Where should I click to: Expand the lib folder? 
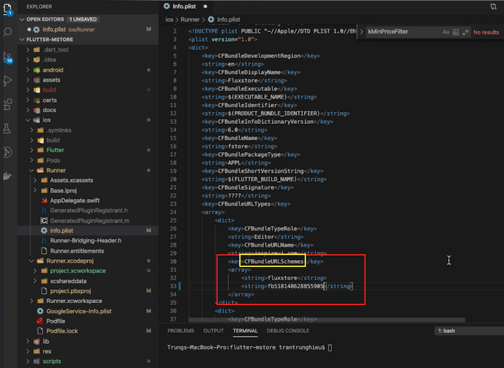(28, 341)
